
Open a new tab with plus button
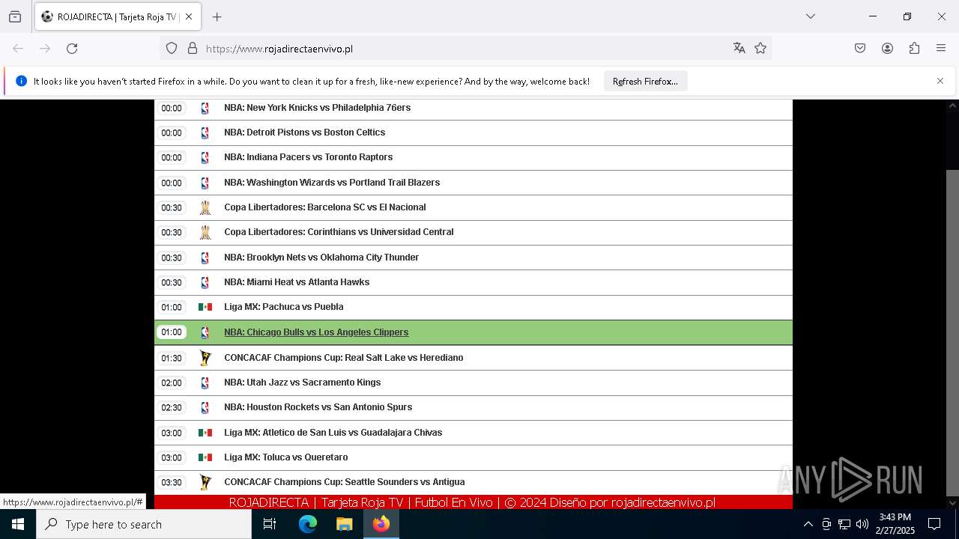[217, 16]
